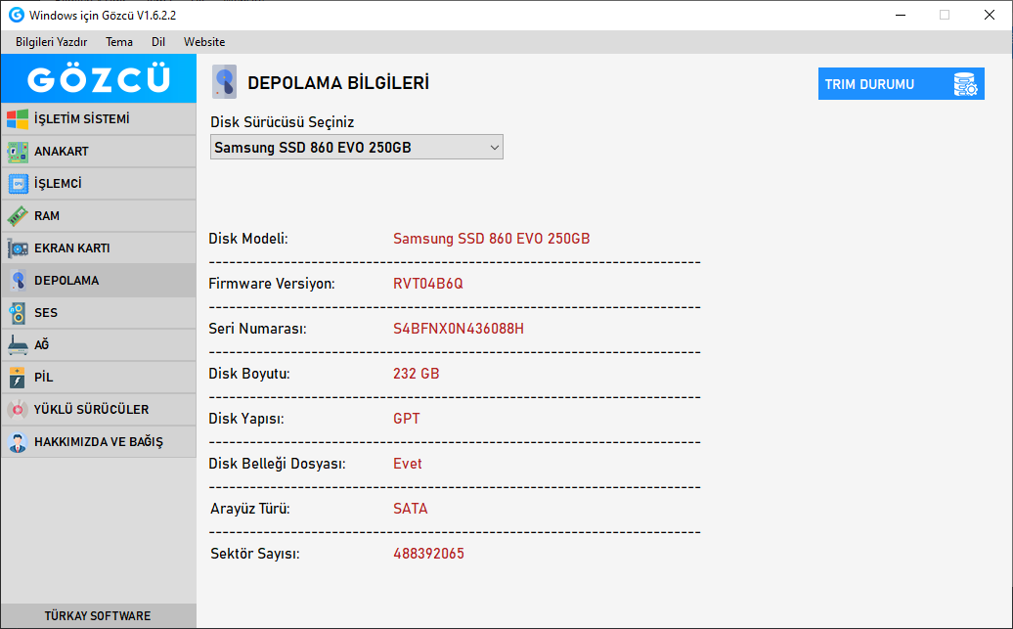Click the interface type value SATA
This screenshot has width=1013, height=629.
411,509
